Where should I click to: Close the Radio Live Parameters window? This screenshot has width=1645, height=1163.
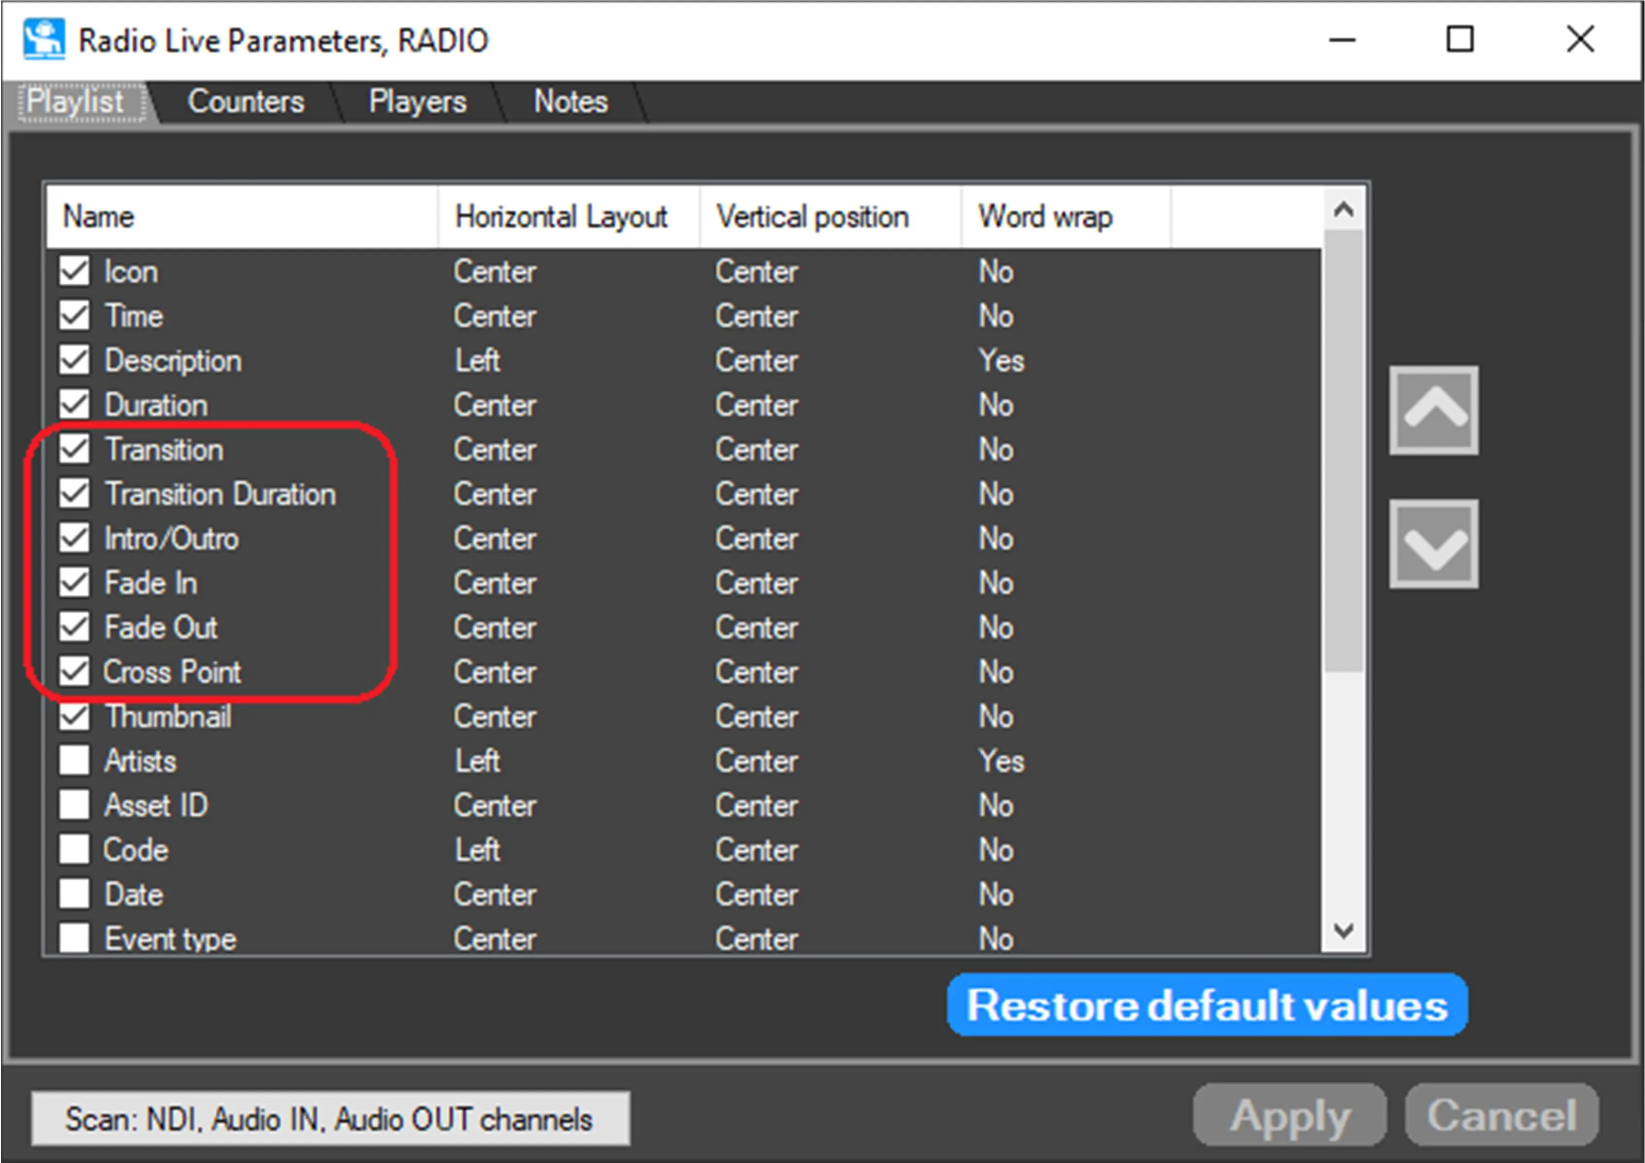pyautogui.click(x=1580, y=39)
